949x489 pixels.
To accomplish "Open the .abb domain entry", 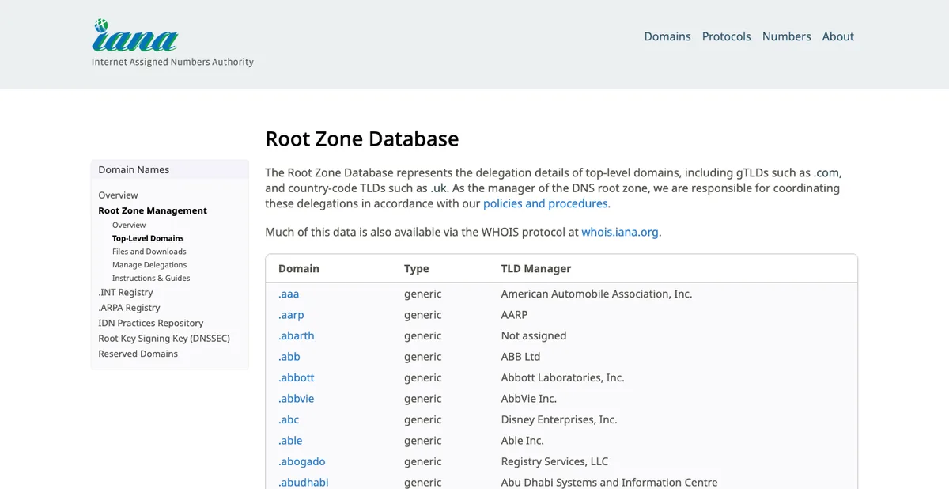I will (289, 357).
